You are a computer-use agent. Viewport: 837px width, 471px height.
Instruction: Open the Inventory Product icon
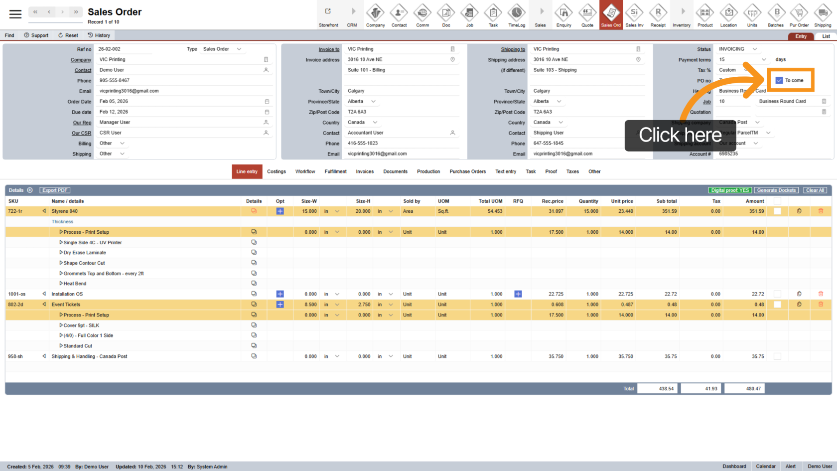[704, 15]
